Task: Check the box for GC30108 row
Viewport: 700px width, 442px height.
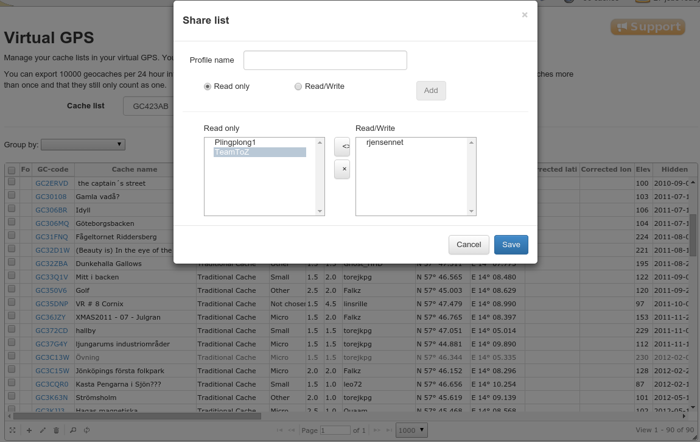Action: 12,197
